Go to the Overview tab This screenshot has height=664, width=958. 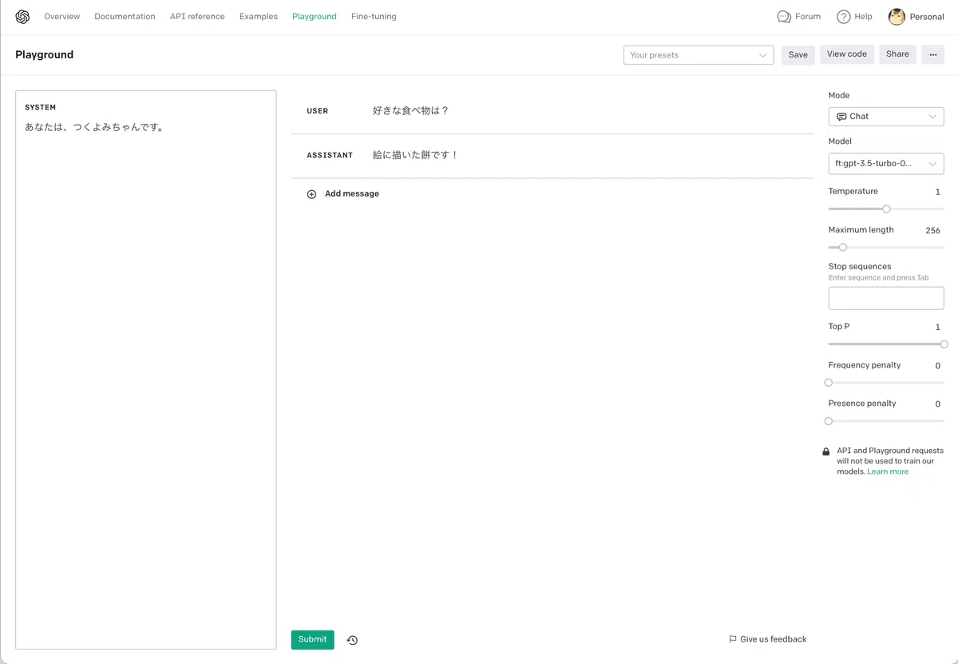(62, 17)
